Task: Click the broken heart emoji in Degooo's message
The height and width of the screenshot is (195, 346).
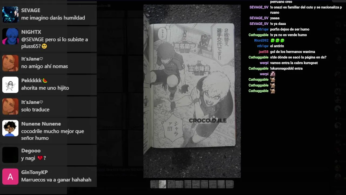Action: pyautogui.click(x=40, y=158)
